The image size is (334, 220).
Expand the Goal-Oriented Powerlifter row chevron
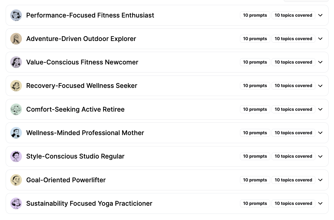coord(320,180)
